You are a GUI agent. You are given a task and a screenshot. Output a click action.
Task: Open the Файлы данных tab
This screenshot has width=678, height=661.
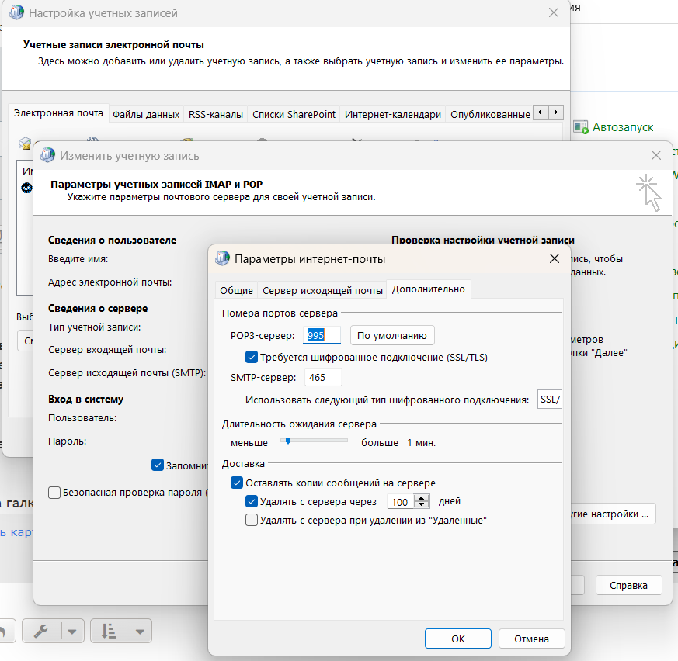point(146,115)
